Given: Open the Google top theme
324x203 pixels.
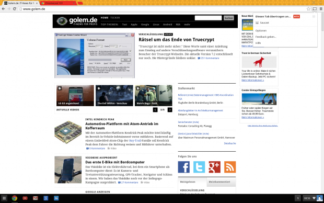Looking at the screenshot, I should click(145, 25).
